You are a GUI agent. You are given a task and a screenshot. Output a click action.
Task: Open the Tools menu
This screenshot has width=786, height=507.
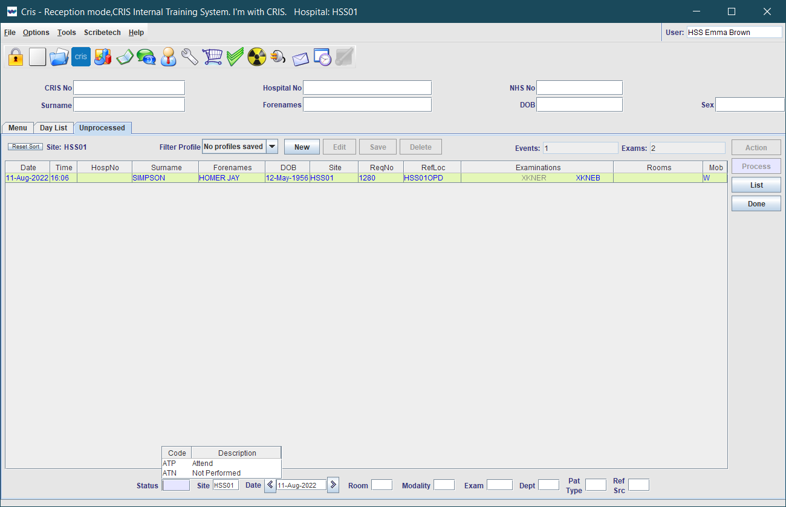[67, 33]
